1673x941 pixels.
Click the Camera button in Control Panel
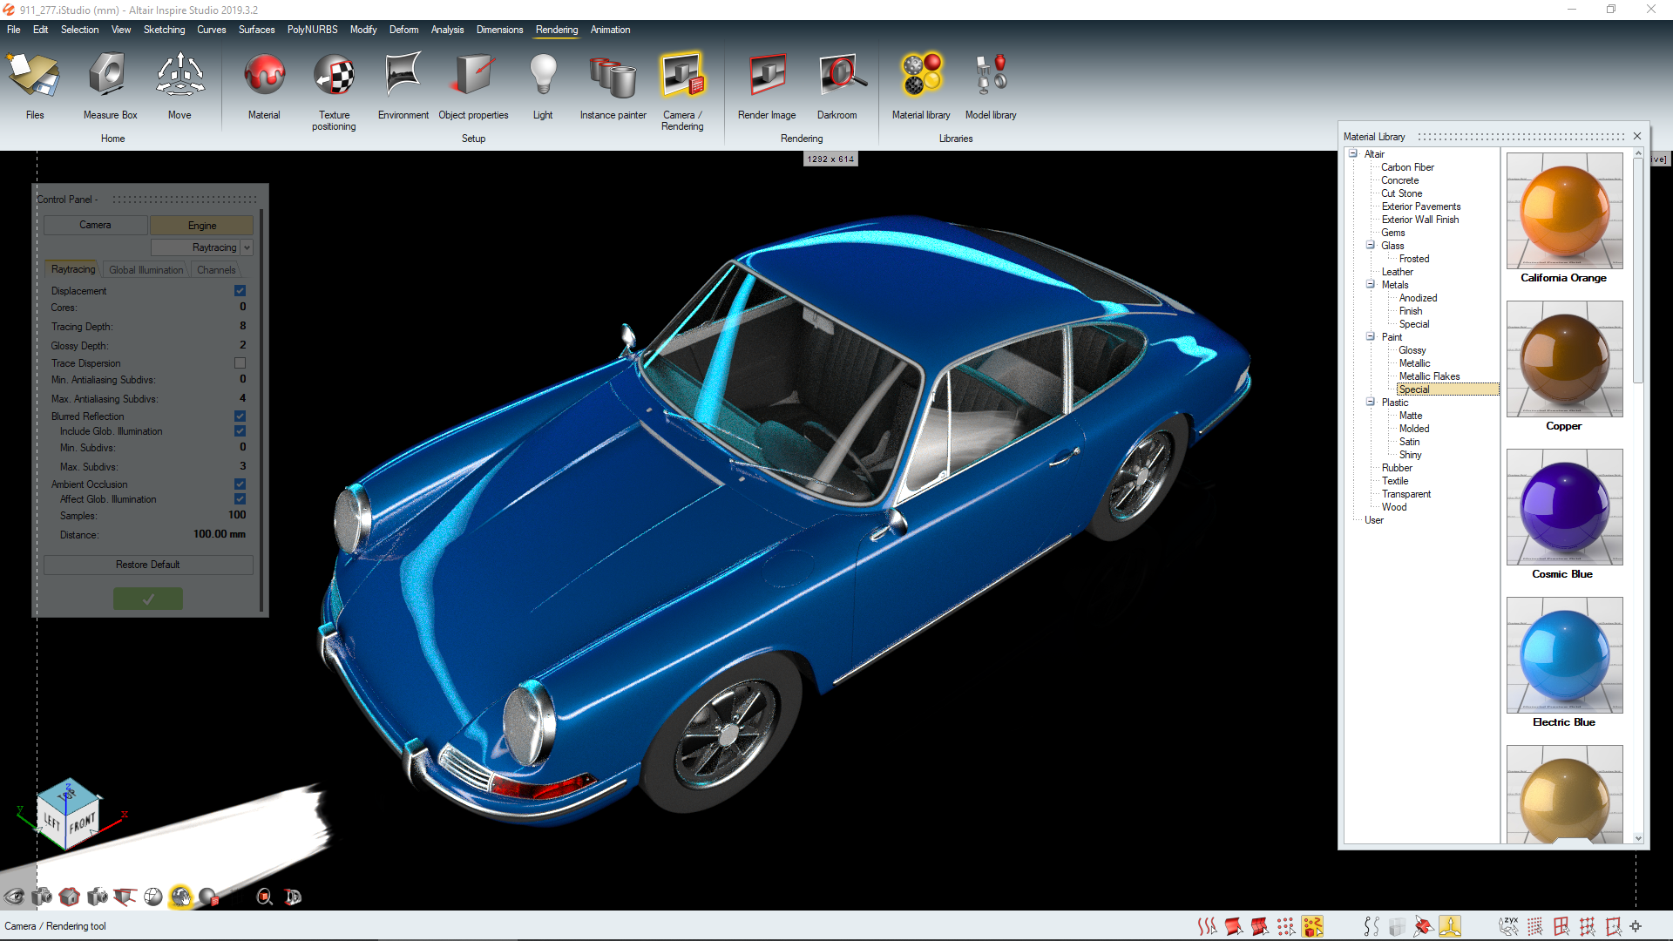(95, 225)
